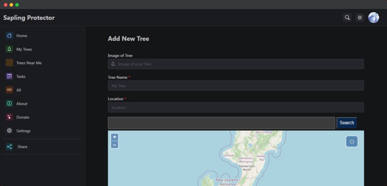
Task: Toggle light theme with sun icon
Action: (360, 17)
